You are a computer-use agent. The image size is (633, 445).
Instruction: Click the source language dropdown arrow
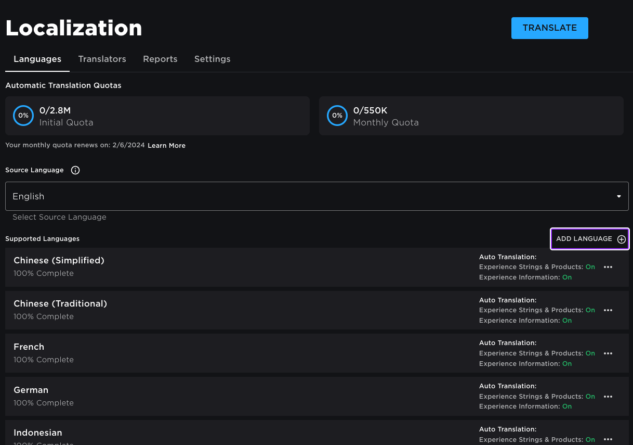(619, 196)
